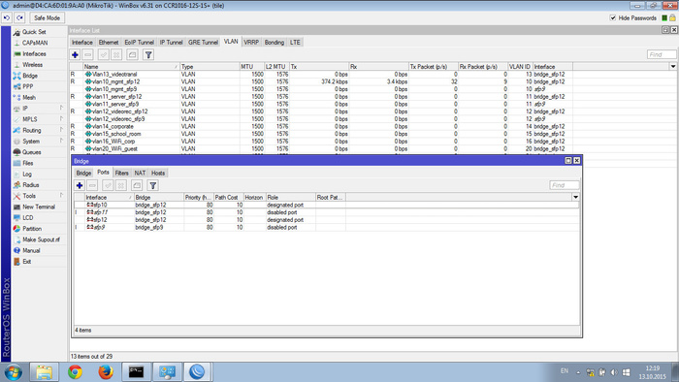The height and width of the screenshot is (382, 679).
Task: Open Wireless menu item
Action: [32, 64]
